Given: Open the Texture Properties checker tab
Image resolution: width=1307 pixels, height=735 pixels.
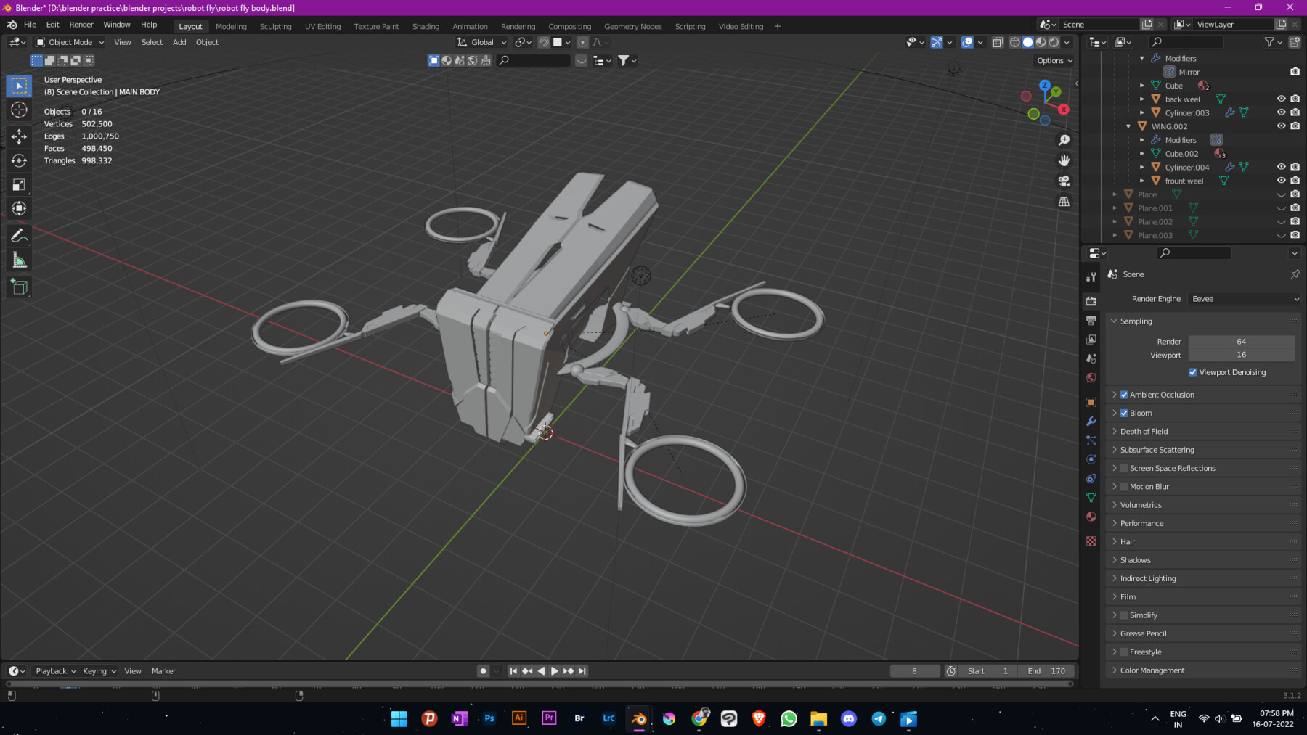Looking at the screenshot, I should [1091, 541].
